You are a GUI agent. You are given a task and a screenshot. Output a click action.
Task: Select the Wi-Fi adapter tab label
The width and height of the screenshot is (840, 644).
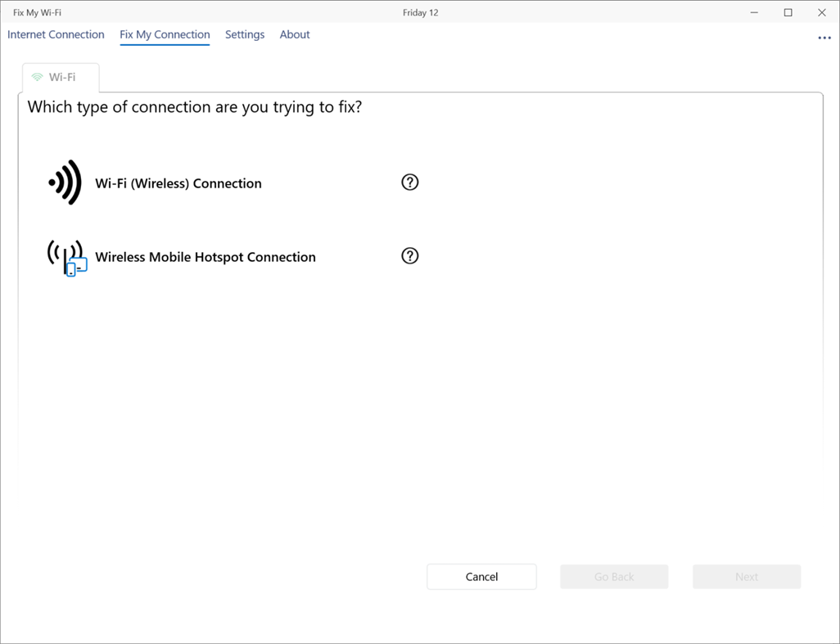click(62, 78)
